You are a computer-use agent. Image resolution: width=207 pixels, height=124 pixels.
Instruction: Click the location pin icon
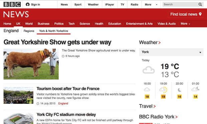point(200,14)
